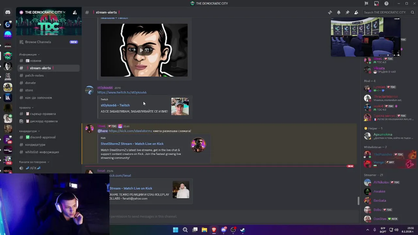Image resolution: width=418 pixels, height=235 pixels.
Task: Collapse the Информация category
Action: [29, 55]
